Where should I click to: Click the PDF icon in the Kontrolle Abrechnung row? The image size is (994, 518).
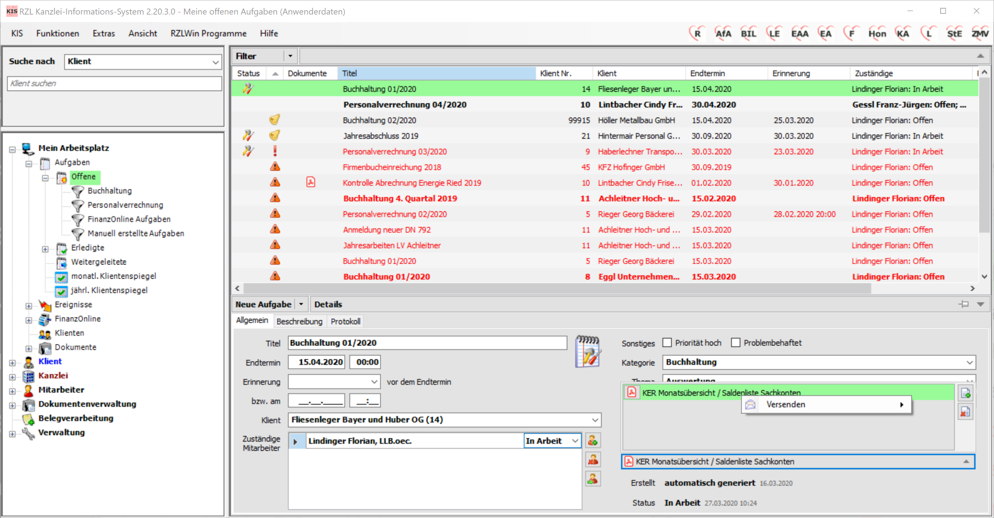coord(311,183)
